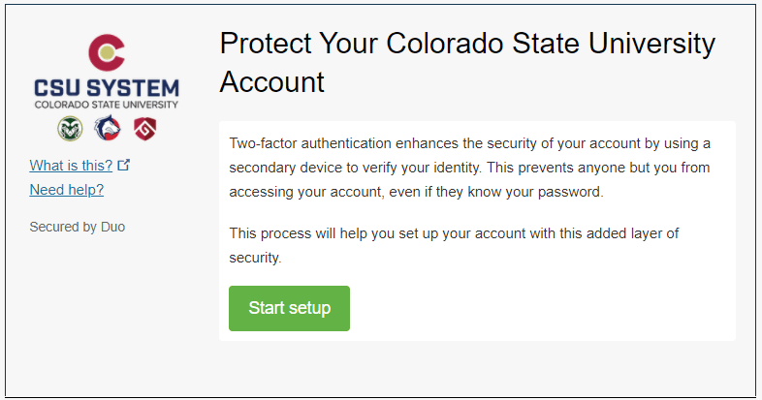This screenshot has width=762, height=400.
Task: Click the red C logo emblem
Action: [x=106, y=53]
